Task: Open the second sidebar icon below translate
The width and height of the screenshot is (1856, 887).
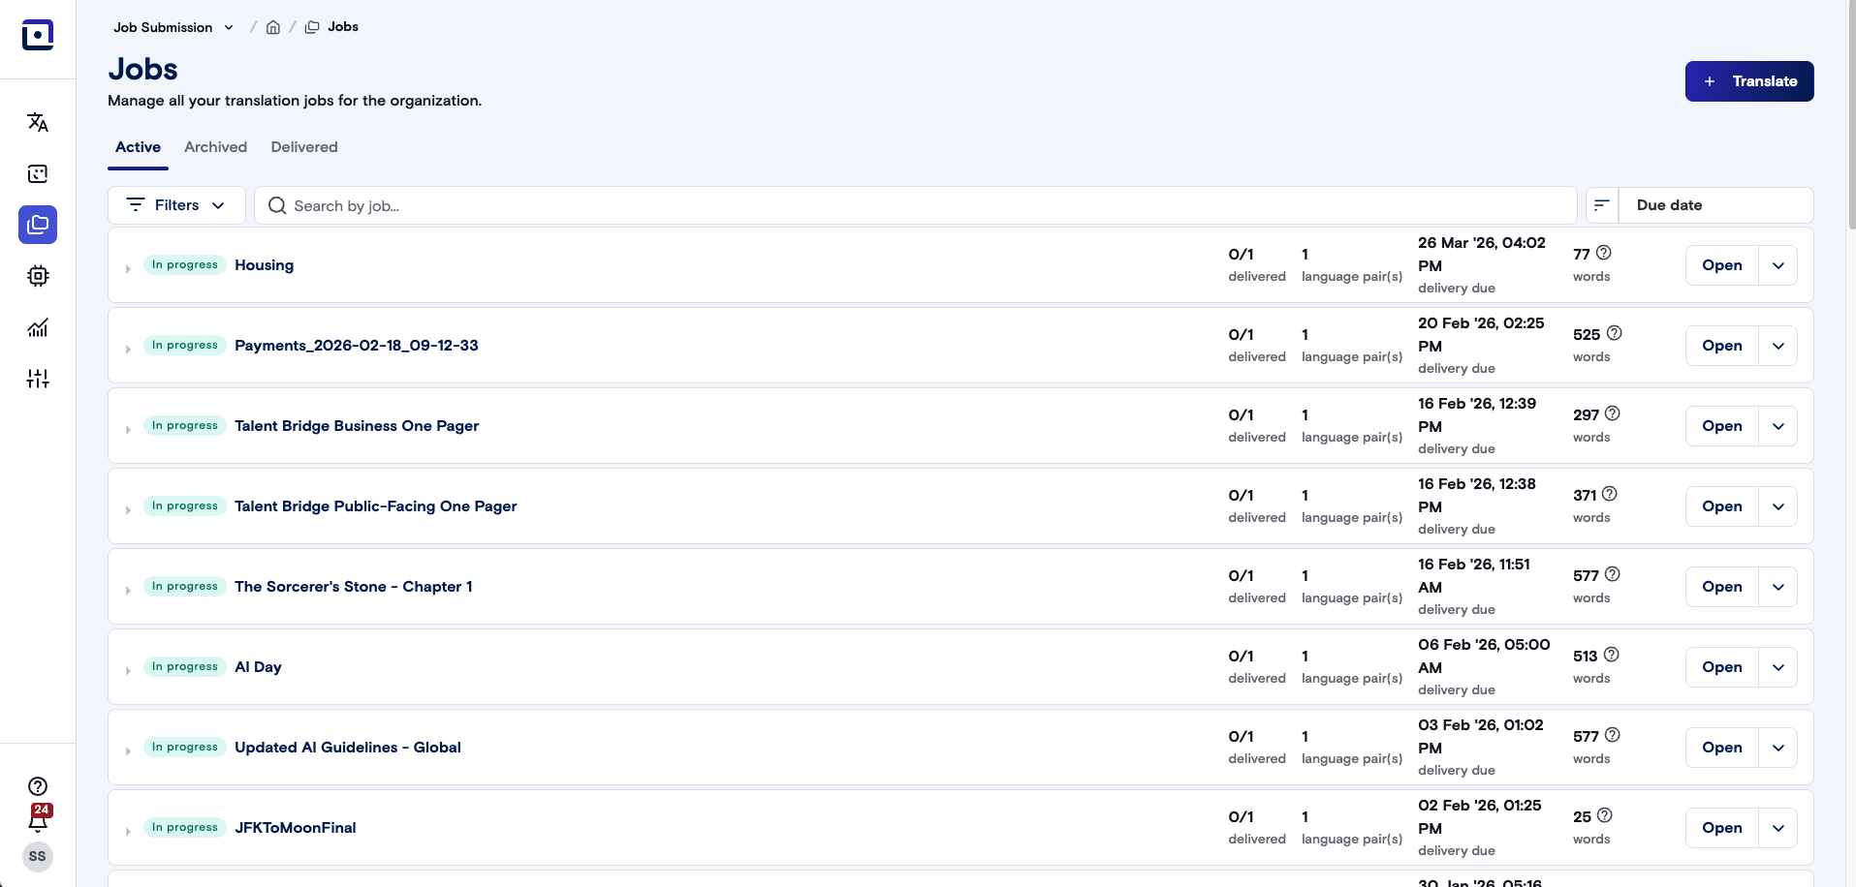Action: point(38,174)
